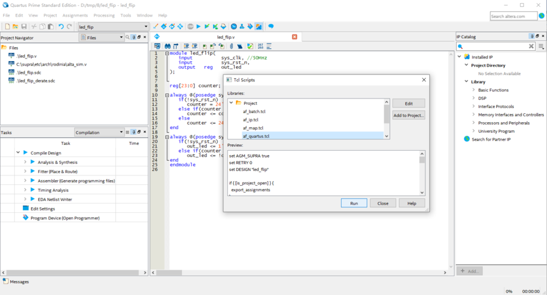Click Close button in Tcl Scripts dialog
Screen dimensions: 547x295
[x=383, y=203]
